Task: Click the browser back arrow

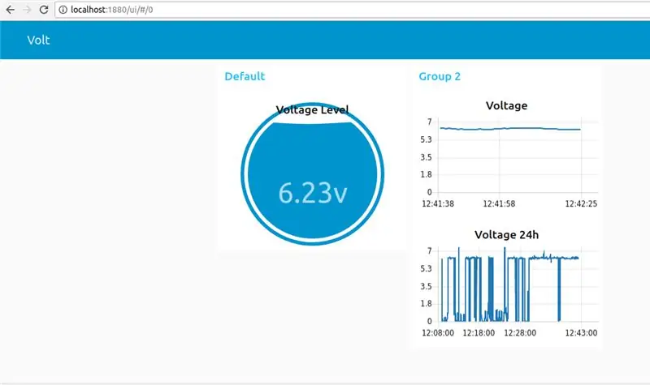Action: click(x=10, y=10)
